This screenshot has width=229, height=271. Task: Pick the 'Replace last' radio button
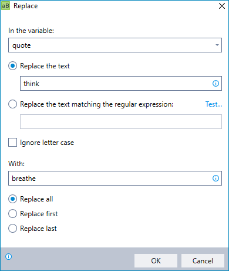coord(13,229)
